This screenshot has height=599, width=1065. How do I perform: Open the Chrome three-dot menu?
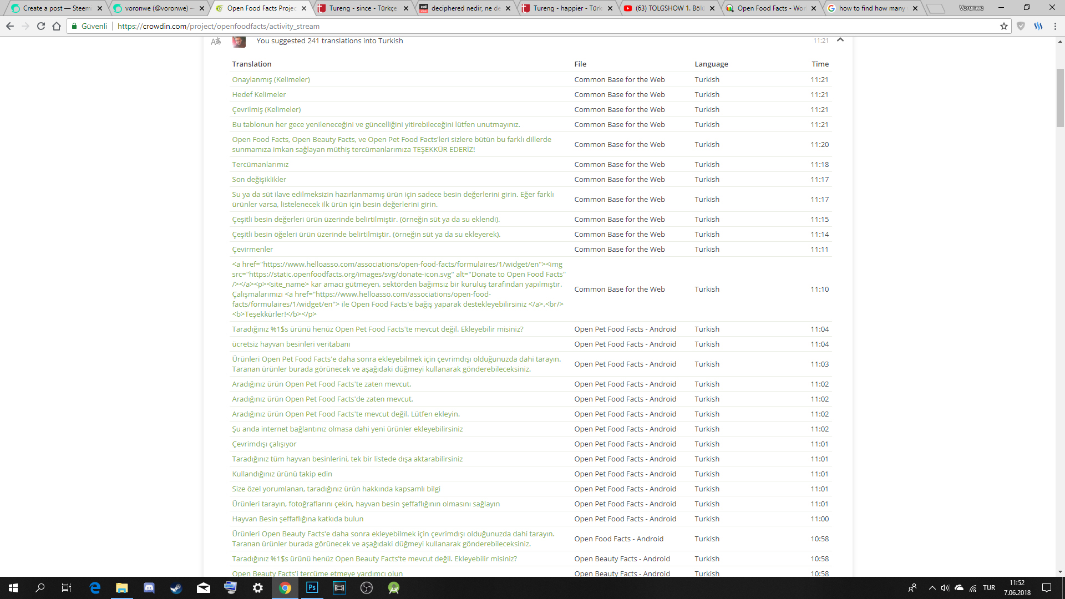(x=1055, y=26)
